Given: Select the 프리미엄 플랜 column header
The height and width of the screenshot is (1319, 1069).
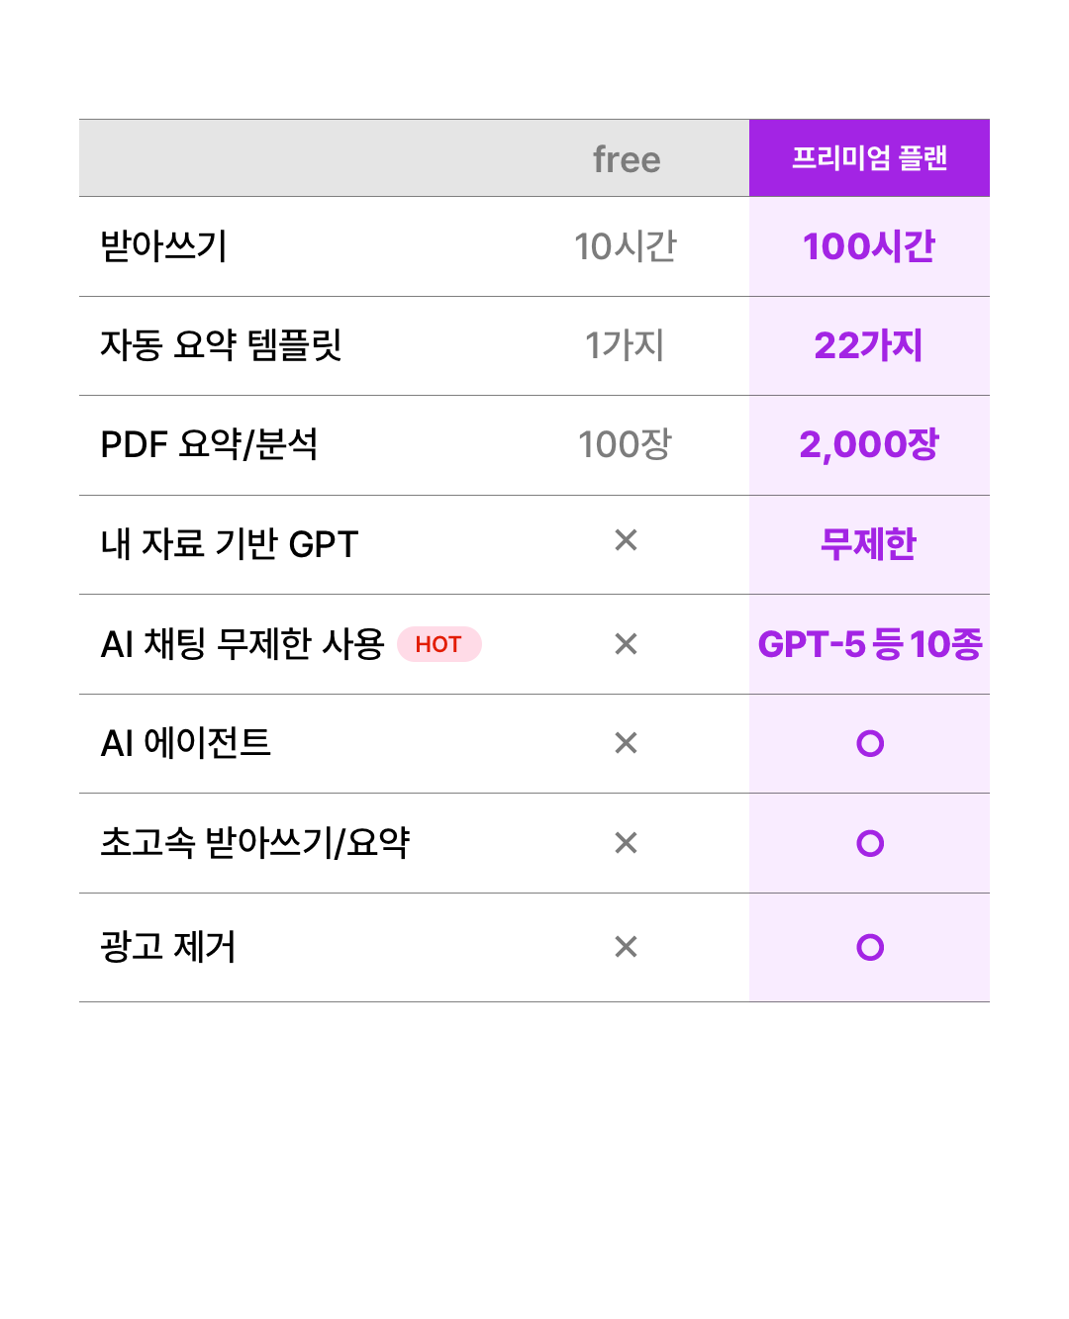Looking at the screenshot, I should (869, 158).
